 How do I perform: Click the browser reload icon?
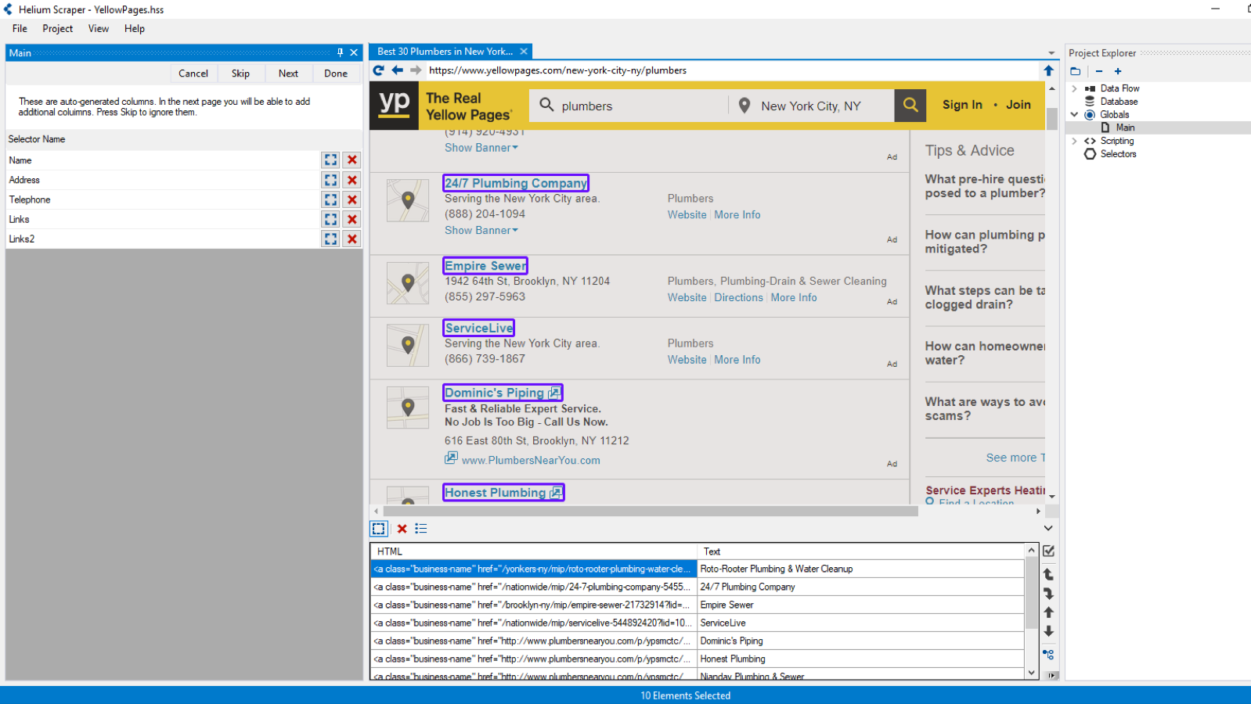(x=379, y=70)
